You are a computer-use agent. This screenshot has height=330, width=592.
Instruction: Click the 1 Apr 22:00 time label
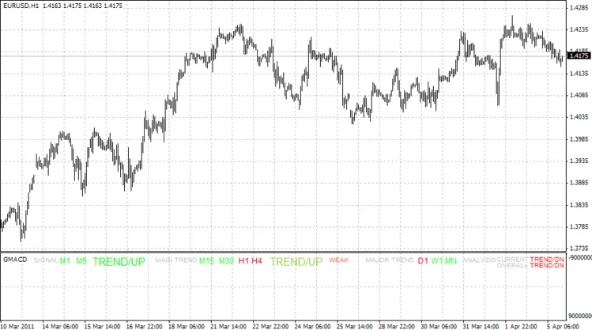point(521,326)
